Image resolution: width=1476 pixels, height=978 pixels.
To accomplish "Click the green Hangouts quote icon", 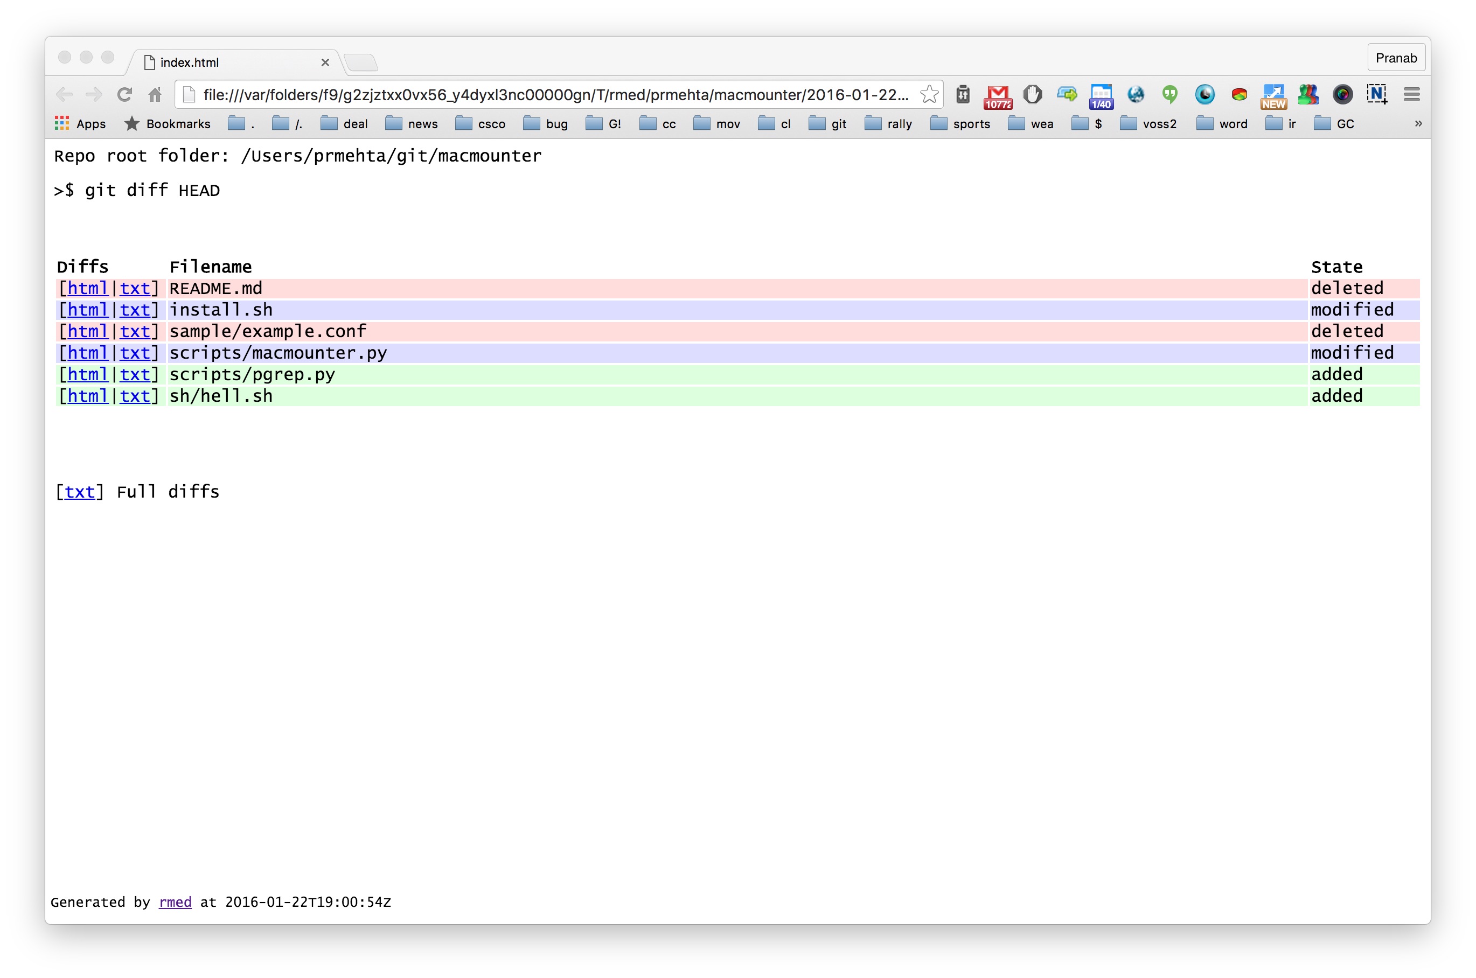I will 1169,95.
